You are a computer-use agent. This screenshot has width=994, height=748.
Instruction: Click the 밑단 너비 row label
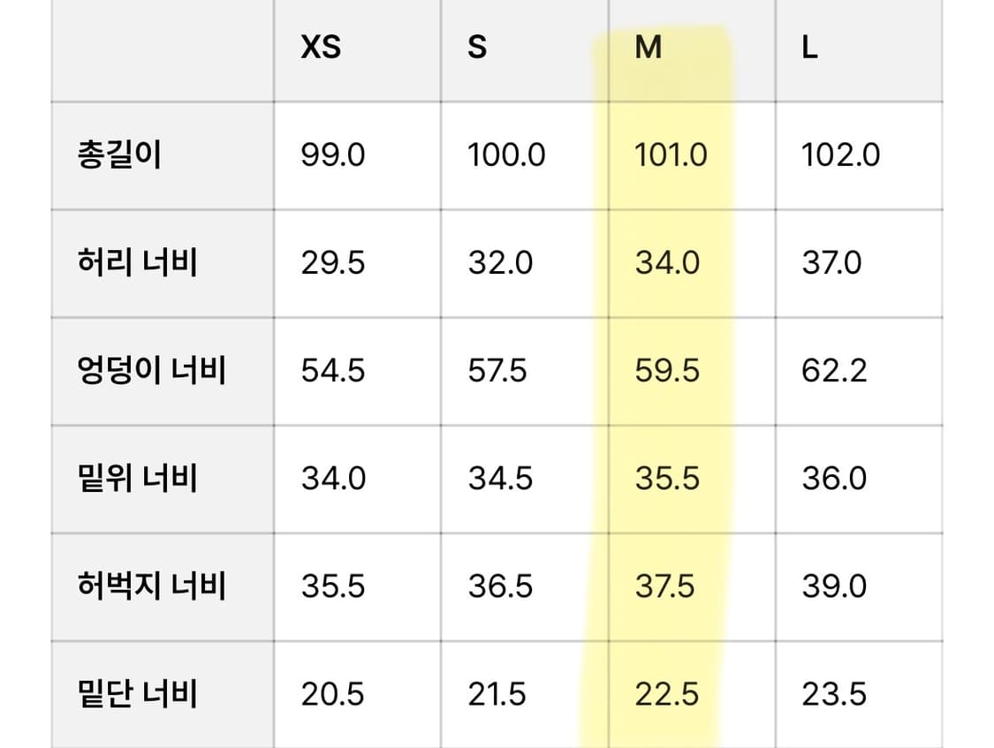(x=137, y=694)
